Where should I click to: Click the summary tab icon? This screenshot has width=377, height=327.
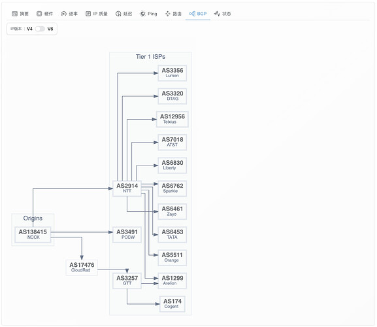(14, 14)
